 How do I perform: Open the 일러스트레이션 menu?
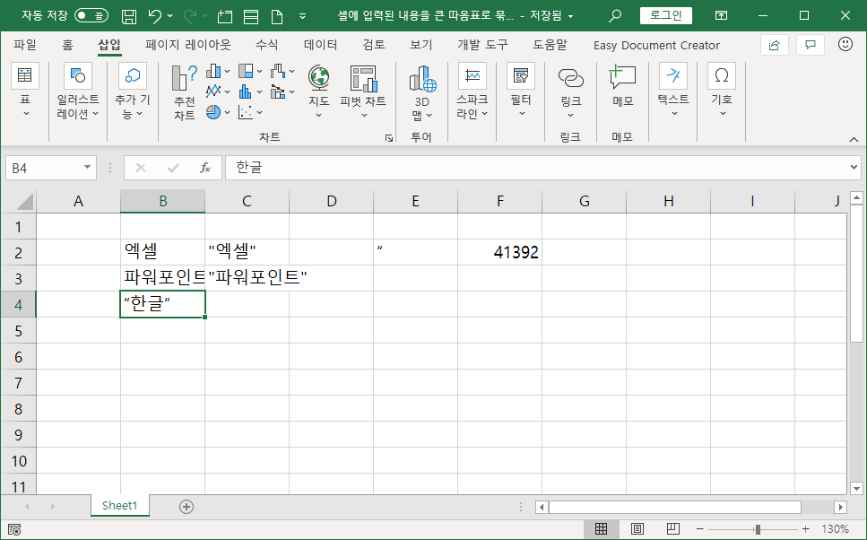click(78, 91)
